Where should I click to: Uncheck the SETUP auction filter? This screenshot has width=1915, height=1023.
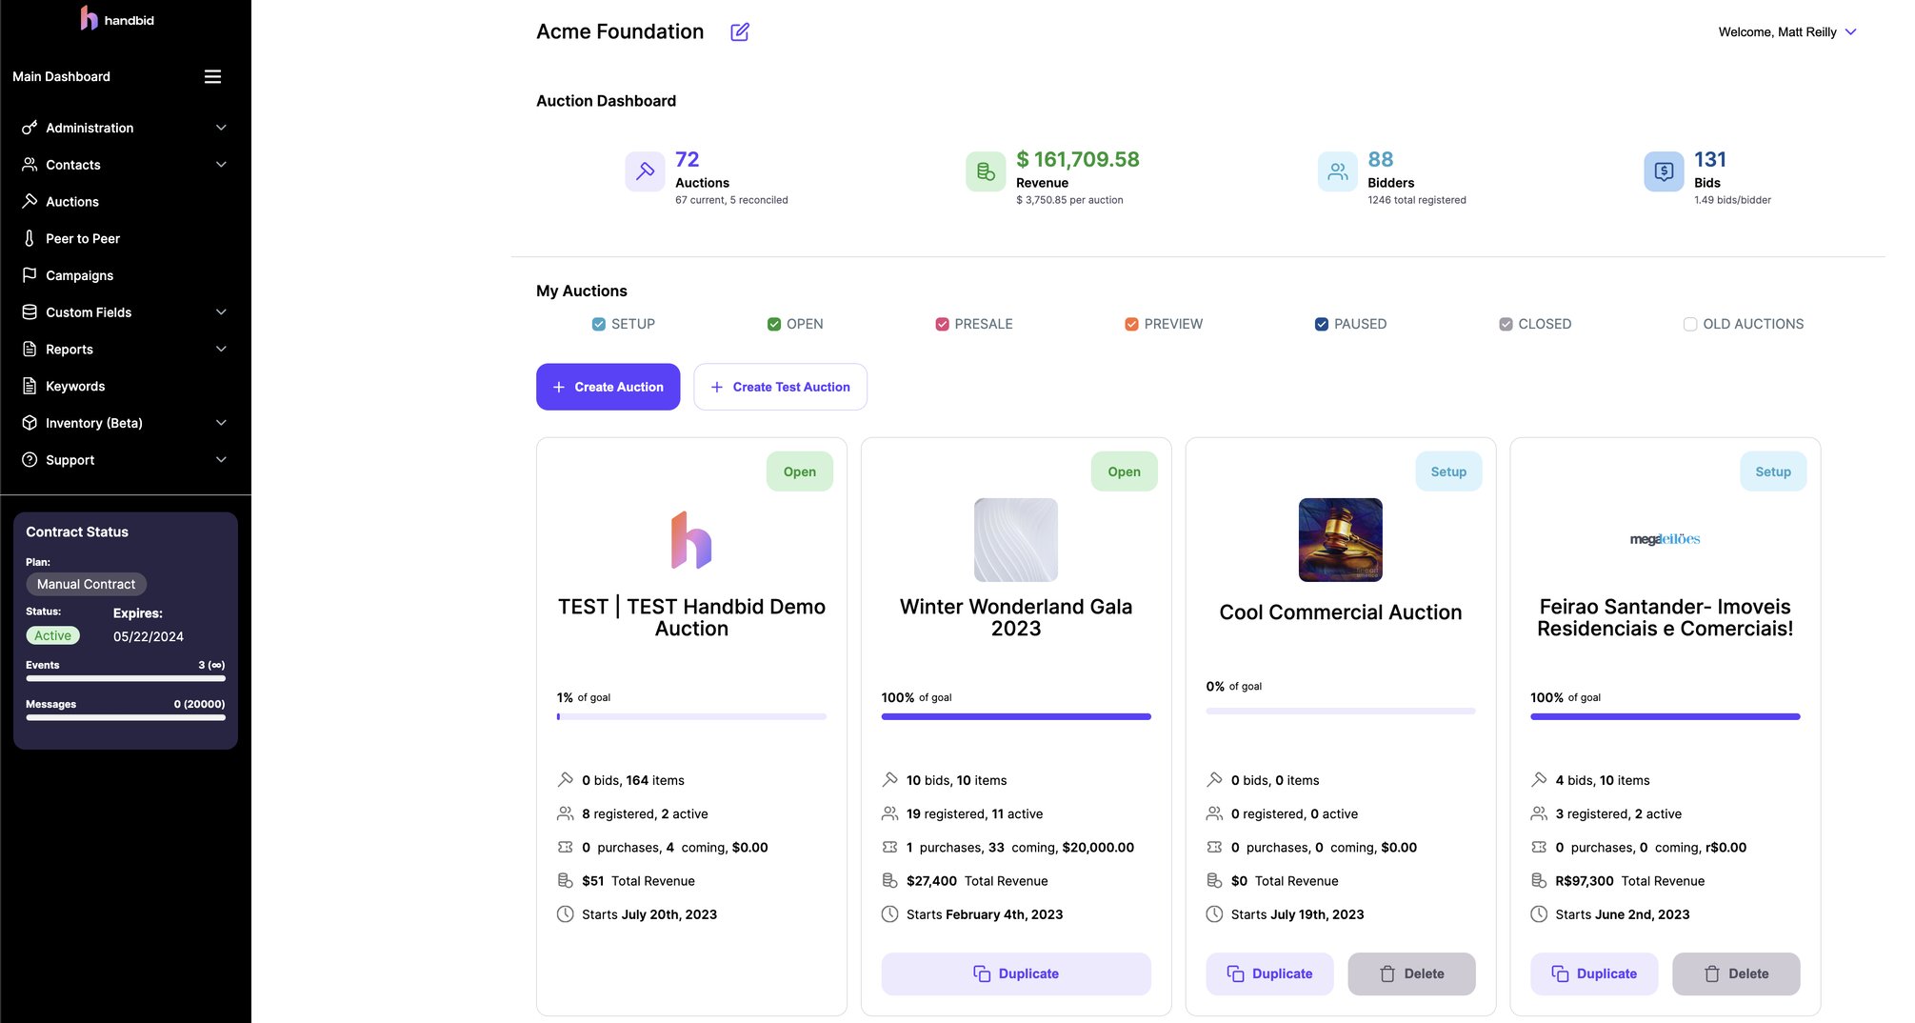598,324
